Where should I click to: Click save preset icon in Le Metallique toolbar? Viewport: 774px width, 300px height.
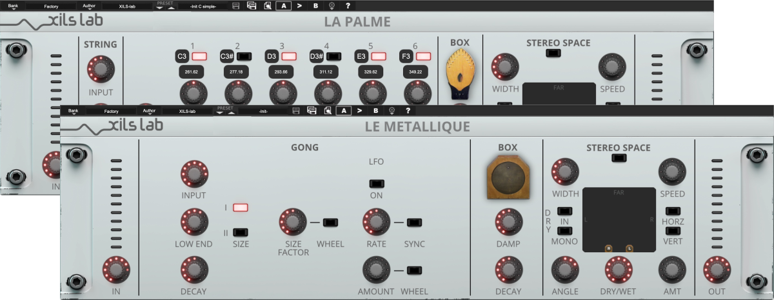pos(295,110)
